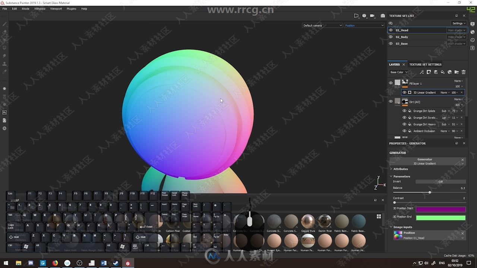The width and height of the screenshot is (477, 268).
Task: Open the Display settings dock icon
Action: (473, 24)
